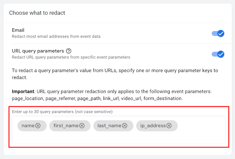Image resolution: width=235 pixels, height=159 pixels.
Task: Click the Enter up to 30 query parameters hint
Action: [x=62, y=112]
